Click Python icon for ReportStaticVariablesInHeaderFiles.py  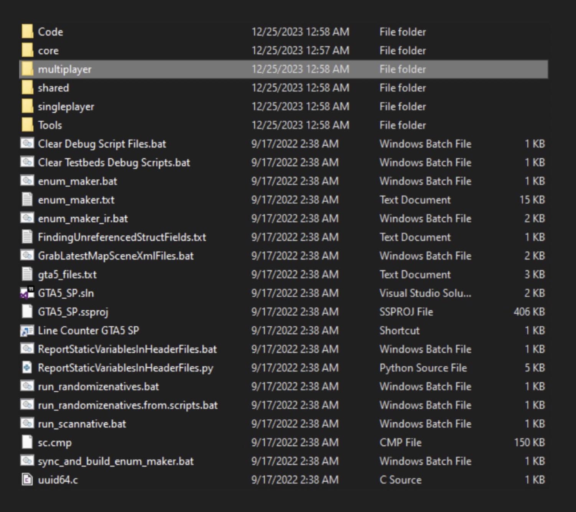(x=27, y=368)
